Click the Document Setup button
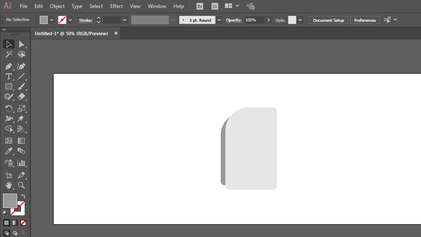The width and height of the screenshot is (421, 237). [328, 20]
